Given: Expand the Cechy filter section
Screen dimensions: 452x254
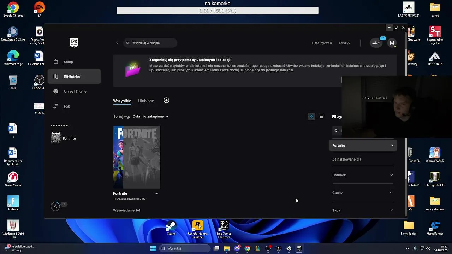Looking at the screenshot, I should pos(363,193).
